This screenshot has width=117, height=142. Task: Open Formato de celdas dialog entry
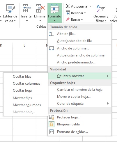coord(79,132)
